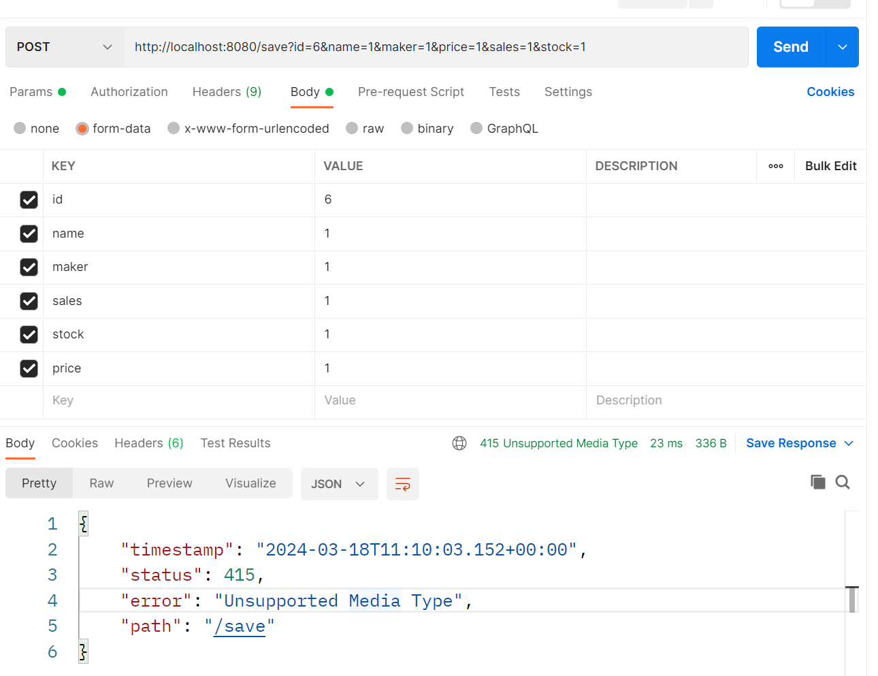Toggle line wrap icon next to JSON
The height and width of the screenshot is (676, 878).
[x=403, y=484]
